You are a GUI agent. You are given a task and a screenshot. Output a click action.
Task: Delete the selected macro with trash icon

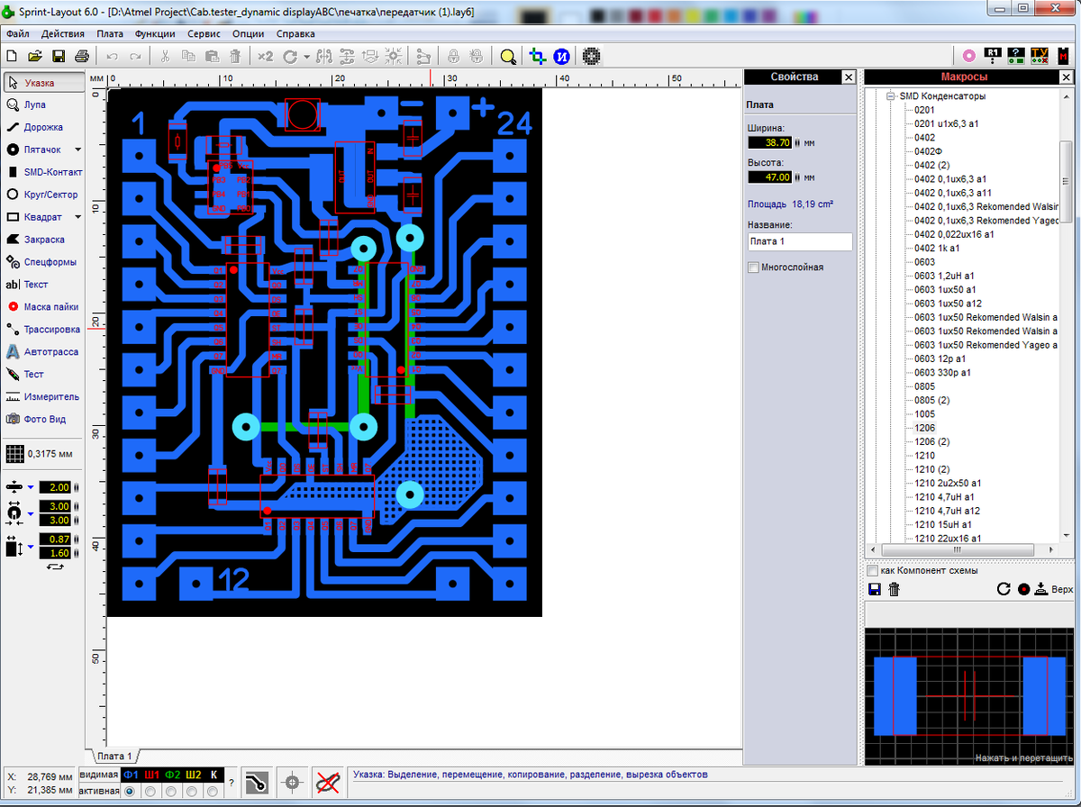893,588
